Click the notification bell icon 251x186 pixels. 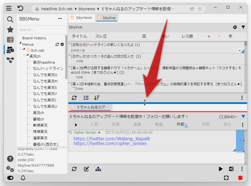point(23,178)
